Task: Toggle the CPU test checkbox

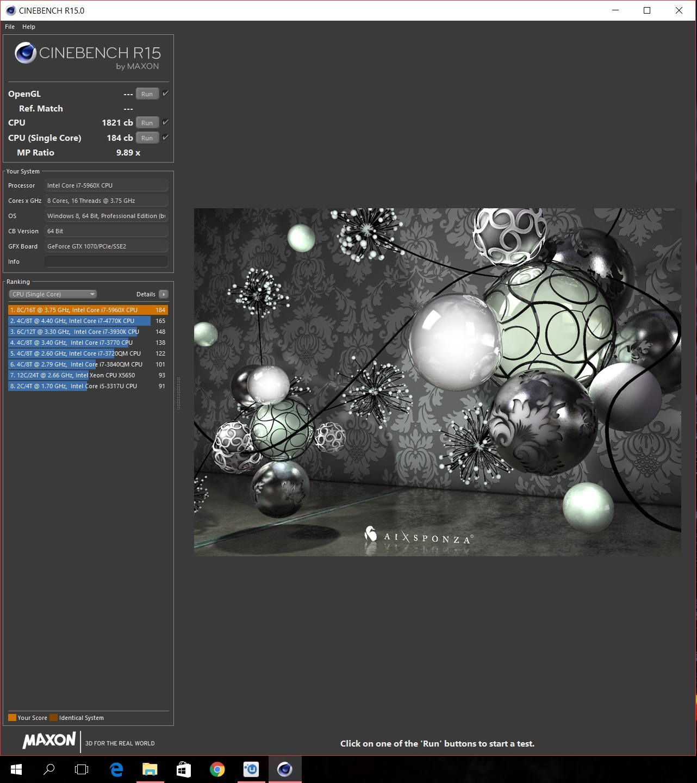Action: (165, 122)
